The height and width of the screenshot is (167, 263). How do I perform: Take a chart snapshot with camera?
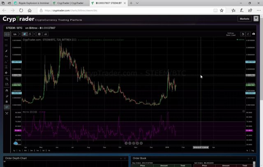254,34
